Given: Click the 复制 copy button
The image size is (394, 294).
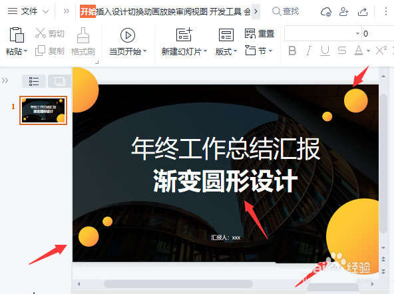Looking at the screenshot, I should [50, 51].
